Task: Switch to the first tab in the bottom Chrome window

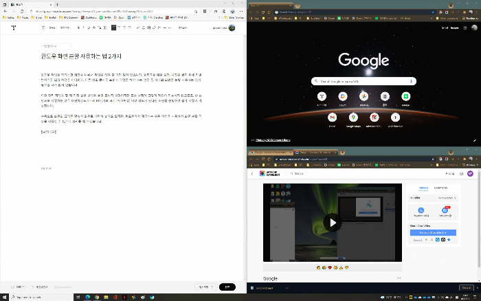Action: pyautogui.click(x=270, y=153)
